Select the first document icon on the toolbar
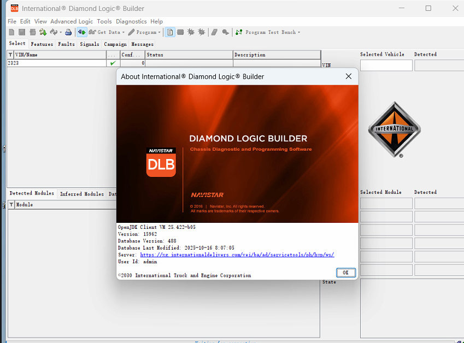Viewport: 464px width, 343px height. click(11, 32)
